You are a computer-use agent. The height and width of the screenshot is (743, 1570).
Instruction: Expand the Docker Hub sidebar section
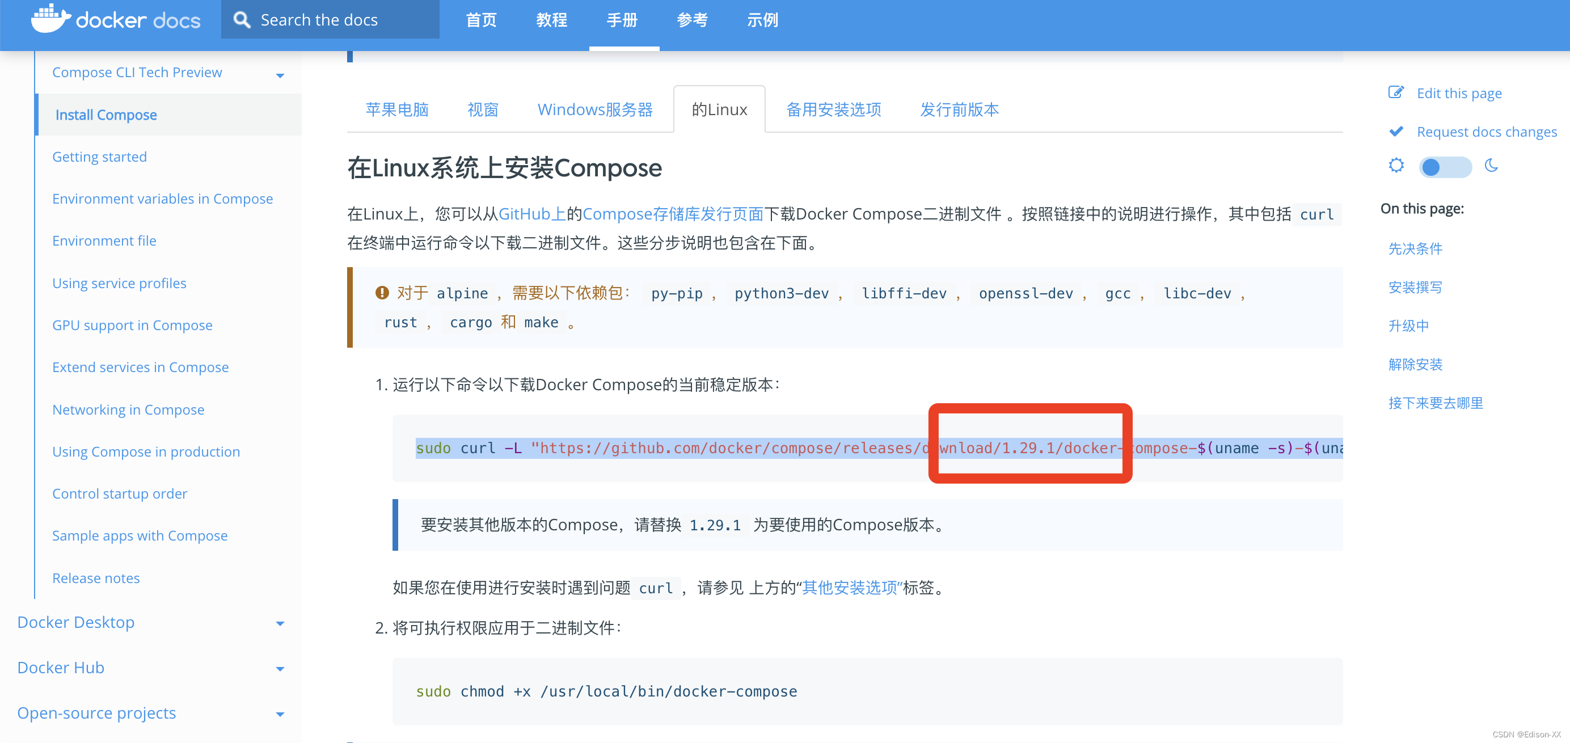[x=280, y=669]
